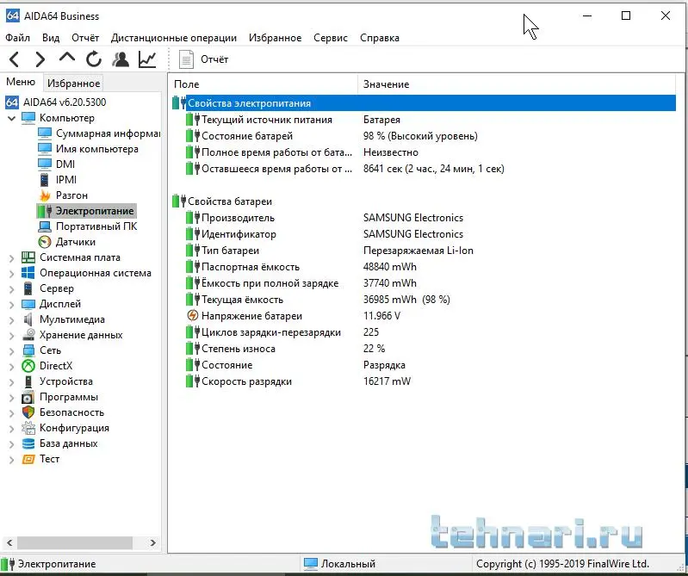Viewport: 688px width, 576px height.
Task: Go up one level with the up arrow
Action: point(66,58)
